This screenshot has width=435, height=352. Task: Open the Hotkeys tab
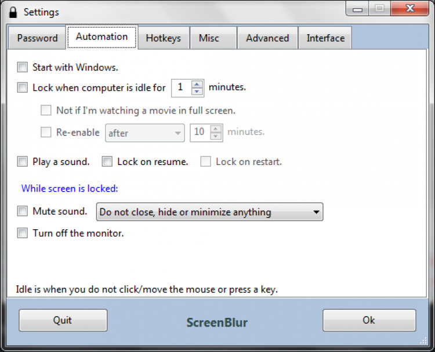click(x=163, y=38)
